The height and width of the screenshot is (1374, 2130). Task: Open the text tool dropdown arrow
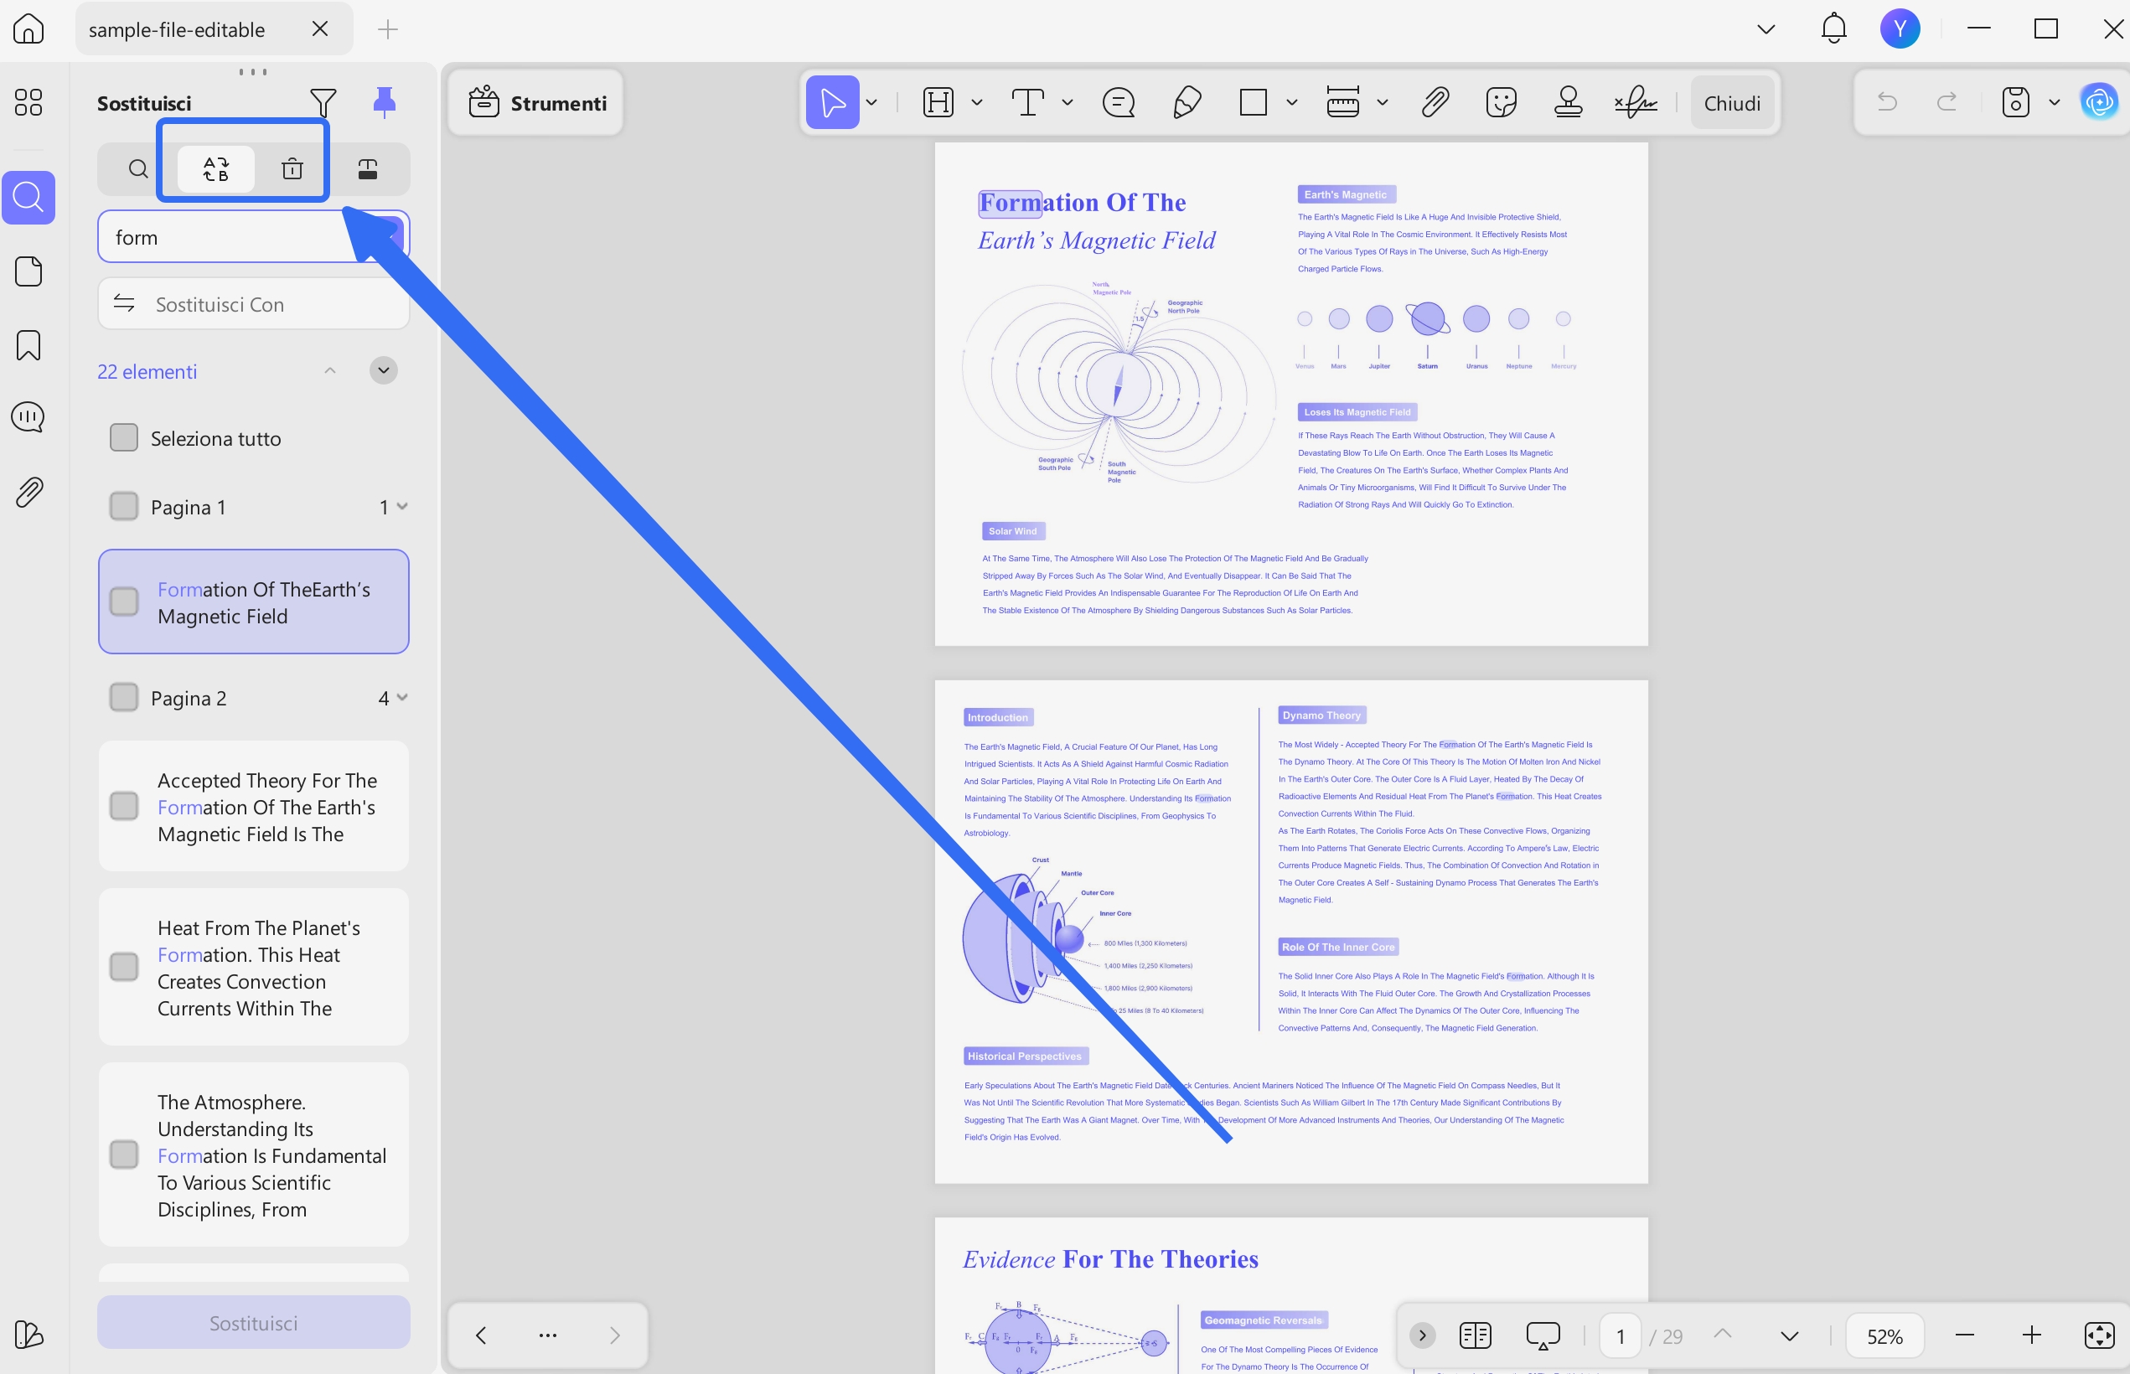point(1068,102)
